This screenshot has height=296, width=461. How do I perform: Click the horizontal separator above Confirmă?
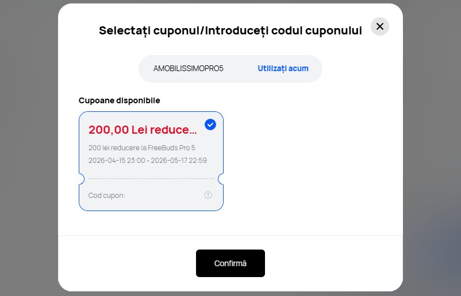(230, 235)
